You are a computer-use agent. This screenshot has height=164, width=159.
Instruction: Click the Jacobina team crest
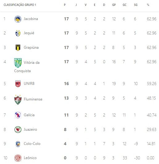coord(18,19)
